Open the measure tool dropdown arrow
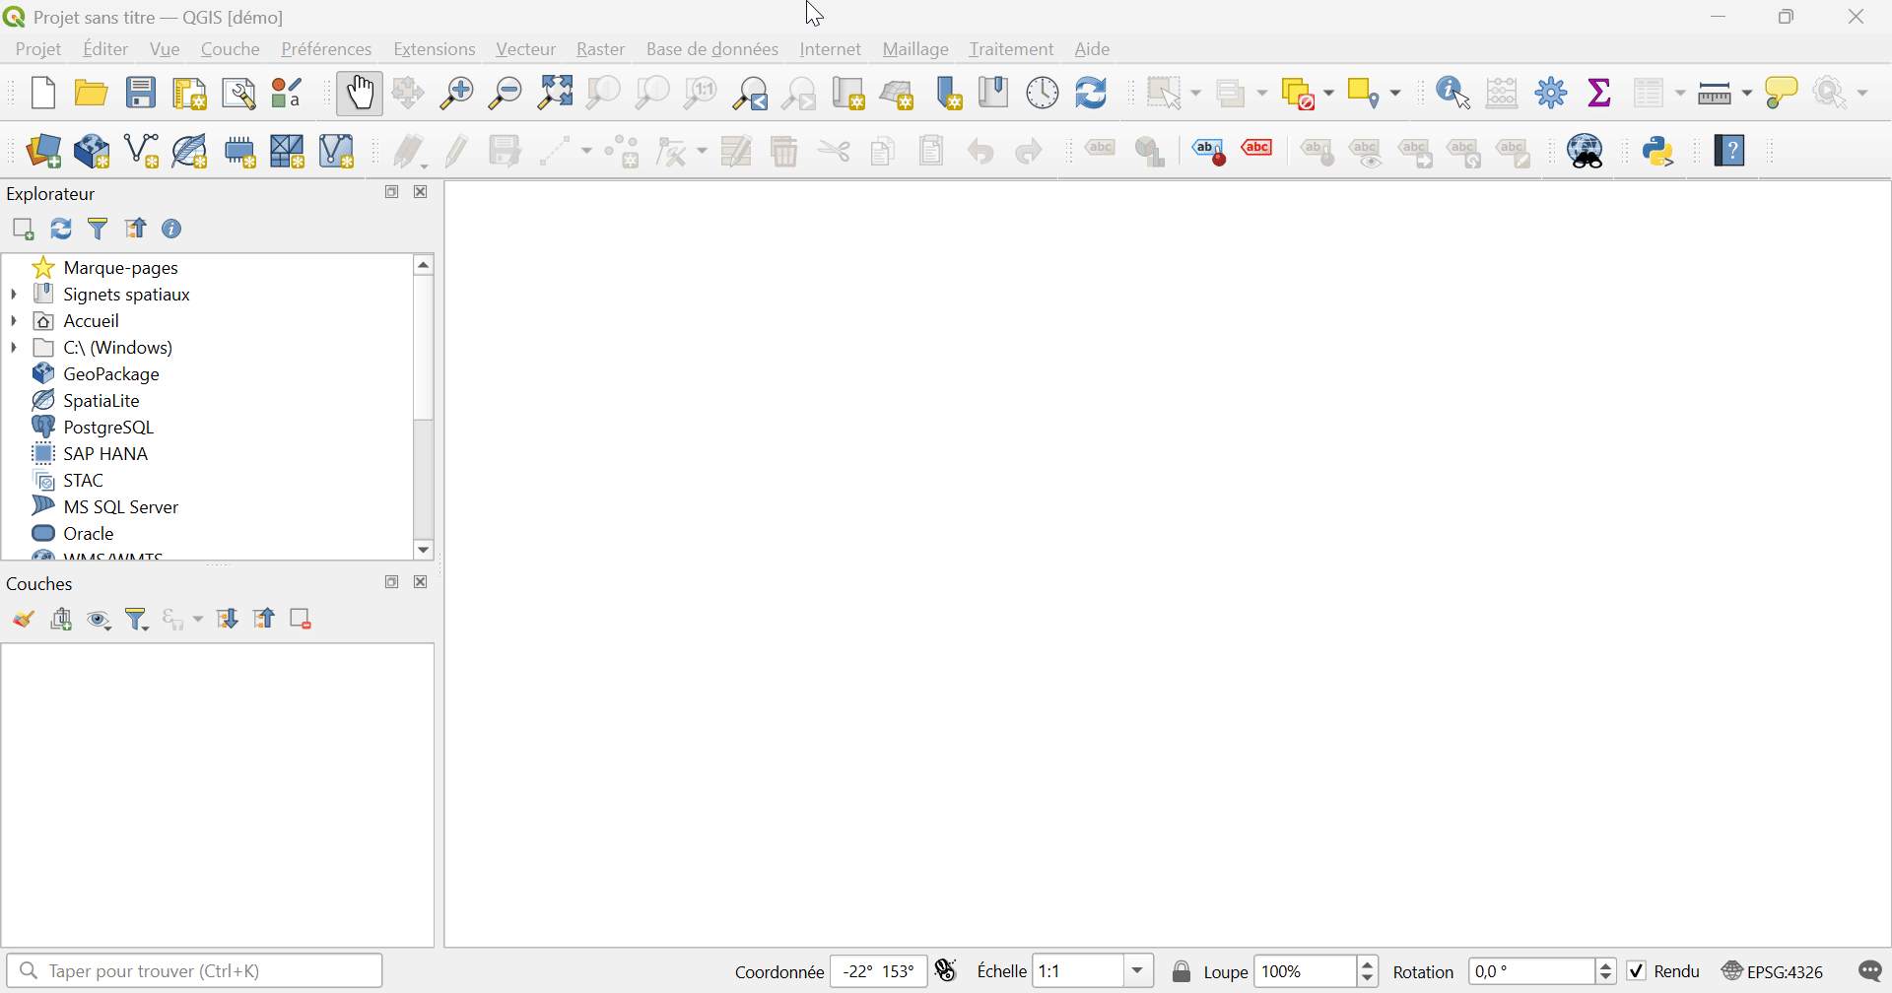The image size is (1892, 993). 1747,94
